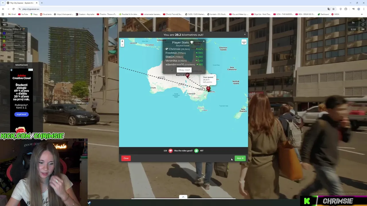Bookmark this page with star icon
The image size is (367, 206).
[333, 9]
